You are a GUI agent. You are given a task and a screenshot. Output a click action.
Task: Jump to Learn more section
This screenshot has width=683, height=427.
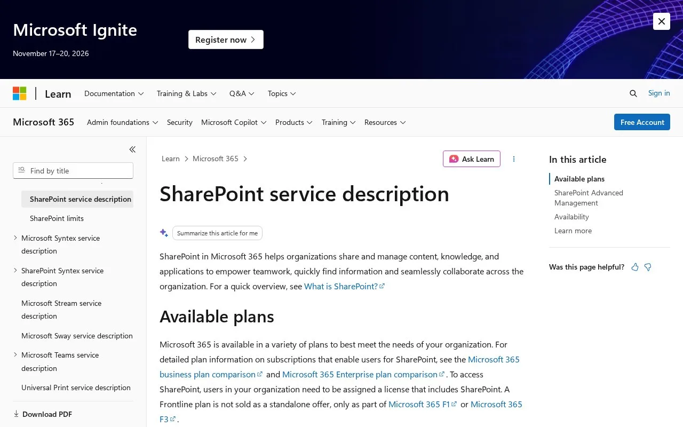point(573,231)
